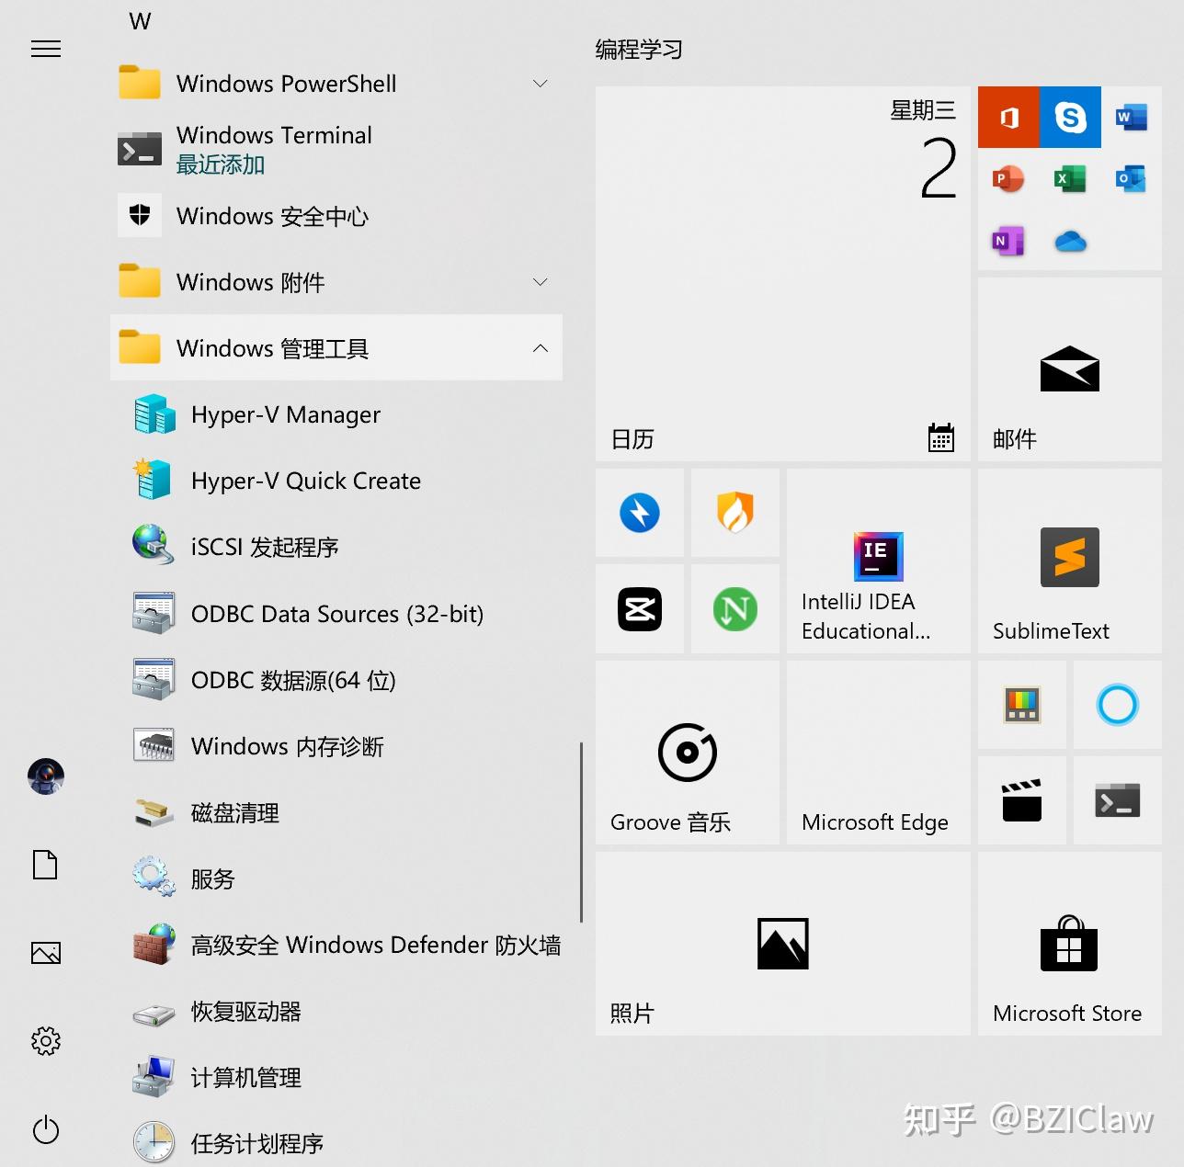Collapse the Windows 管理工具 folder
Viewport: 1184px width, 1167px height.
[336, 348]
